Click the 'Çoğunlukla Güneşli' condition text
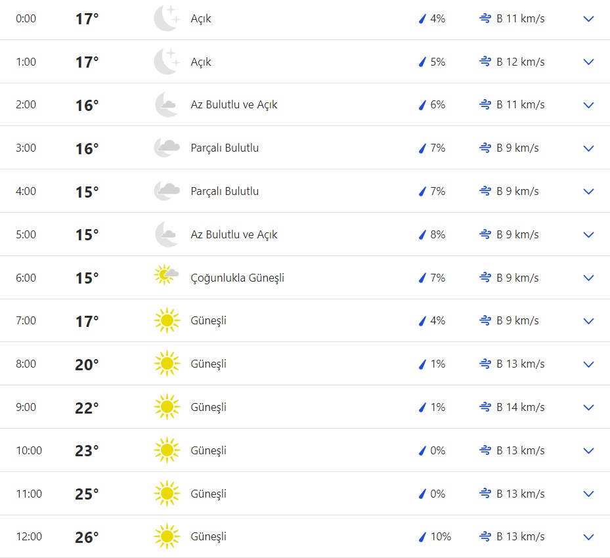Image resolution: width=610 pixels, height=558 pixels. (237, 278)
